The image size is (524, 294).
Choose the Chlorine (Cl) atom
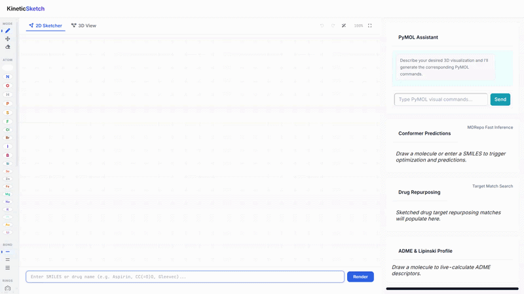[x=8, y=129]
